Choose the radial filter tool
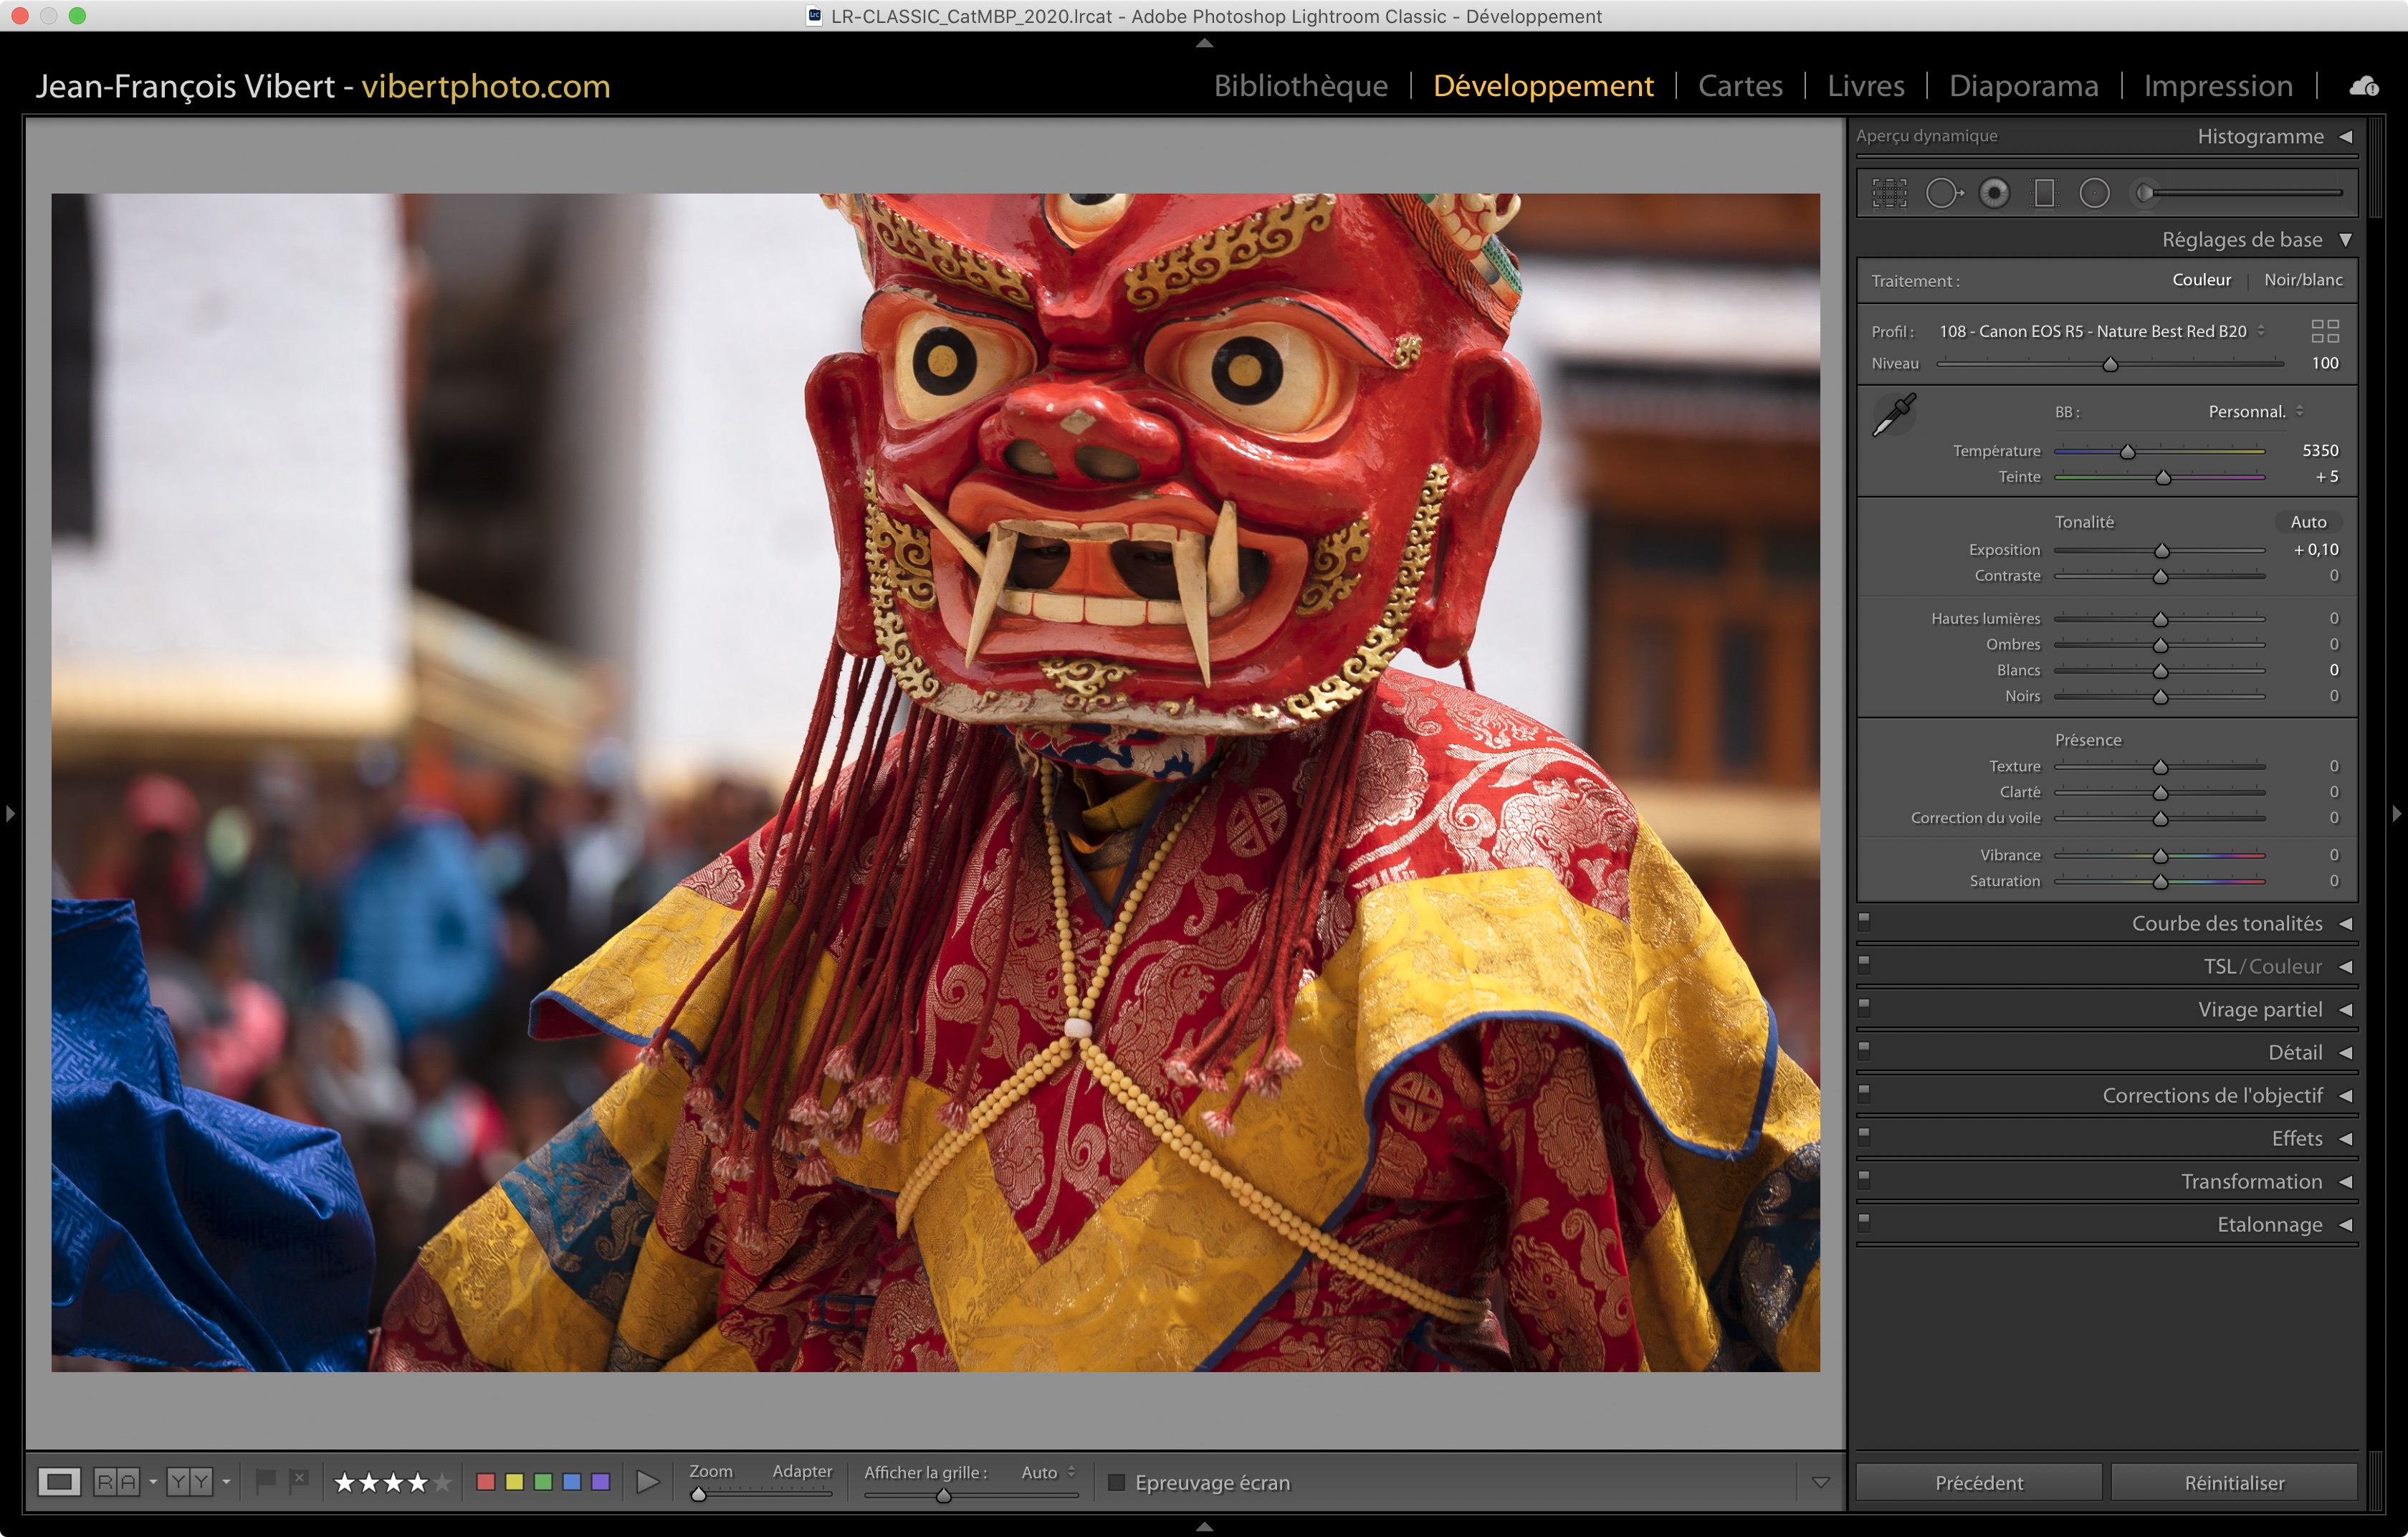The image size is (2408, 1537). click(2094, 193)
